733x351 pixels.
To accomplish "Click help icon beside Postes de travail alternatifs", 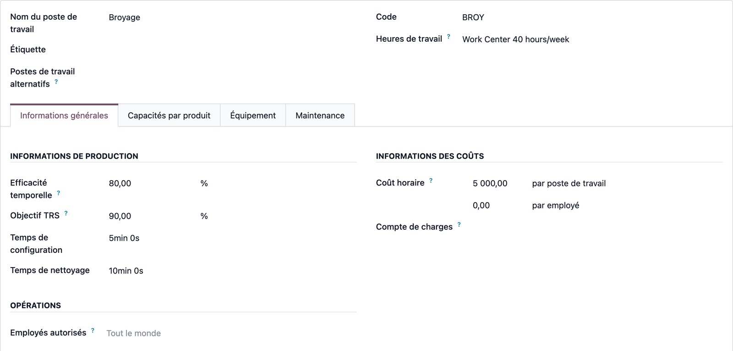I will coord(56,82).
